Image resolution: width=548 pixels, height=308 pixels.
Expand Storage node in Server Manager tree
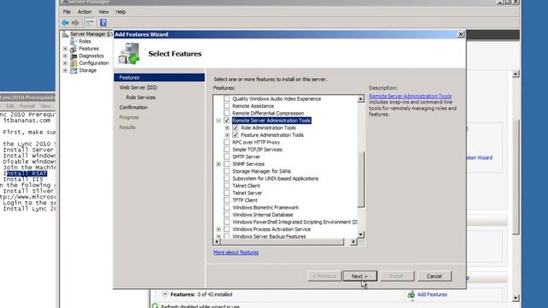pos(65,70)
